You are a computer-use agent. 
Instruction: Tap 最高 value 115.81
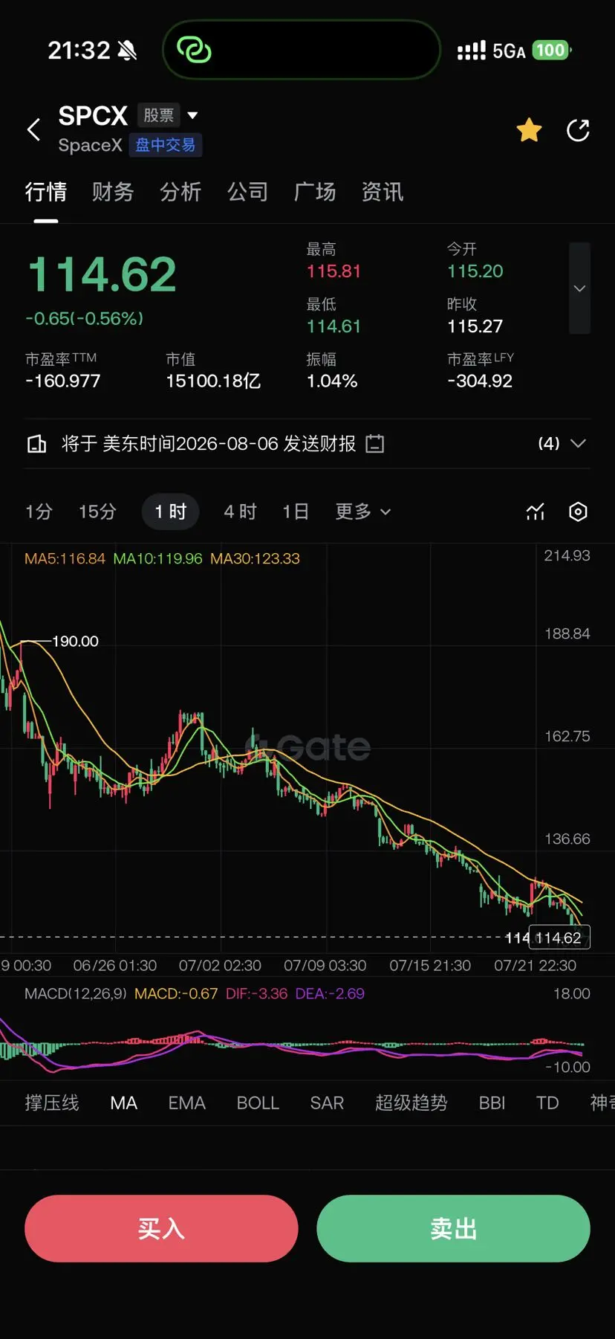click(x=333, y=271)
